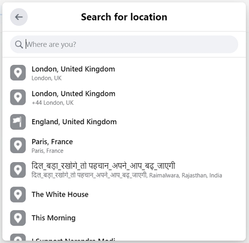This screenshot has width=249, height=243.
Task: Click the partially visible Narendra Modi entry
Action: click(124, 237)
